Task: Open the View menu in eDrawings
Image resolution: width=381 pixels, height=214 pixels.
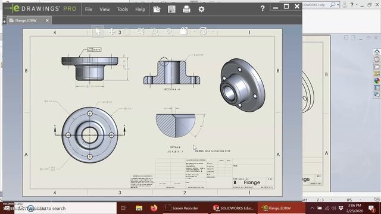Action: (x=105, y=10)
